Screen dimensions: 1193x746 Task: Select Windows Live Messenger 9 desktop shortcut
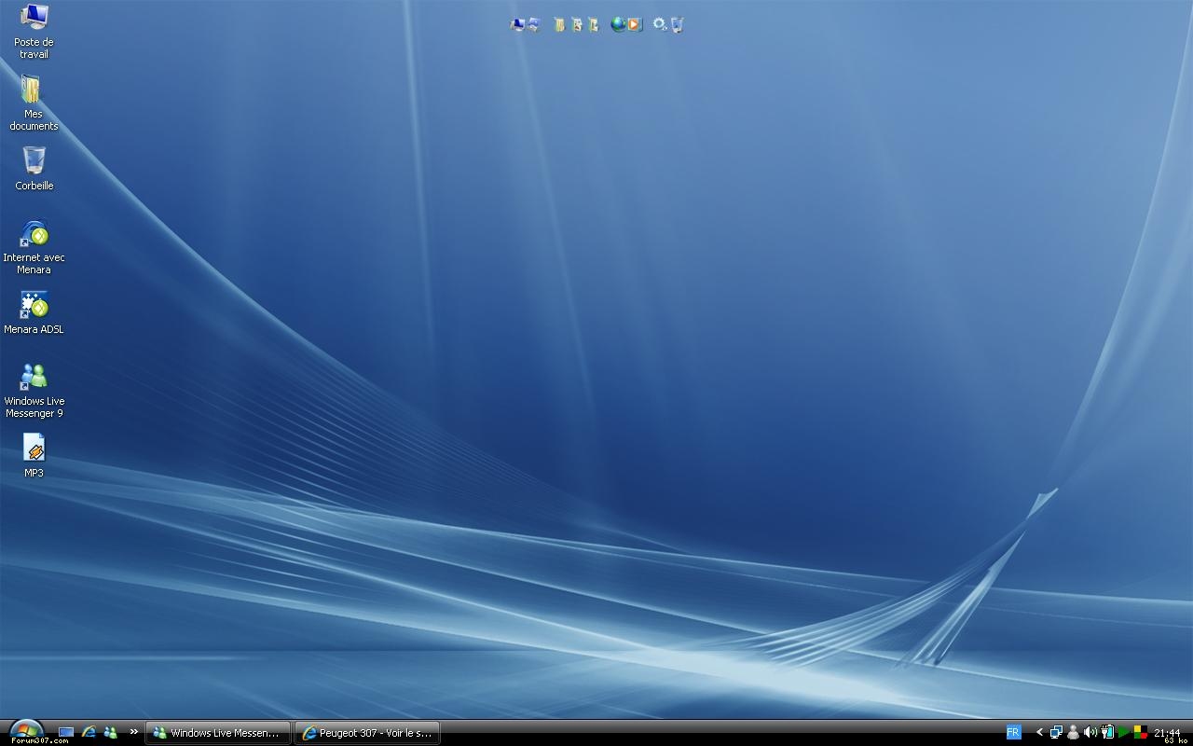(34, 391)
